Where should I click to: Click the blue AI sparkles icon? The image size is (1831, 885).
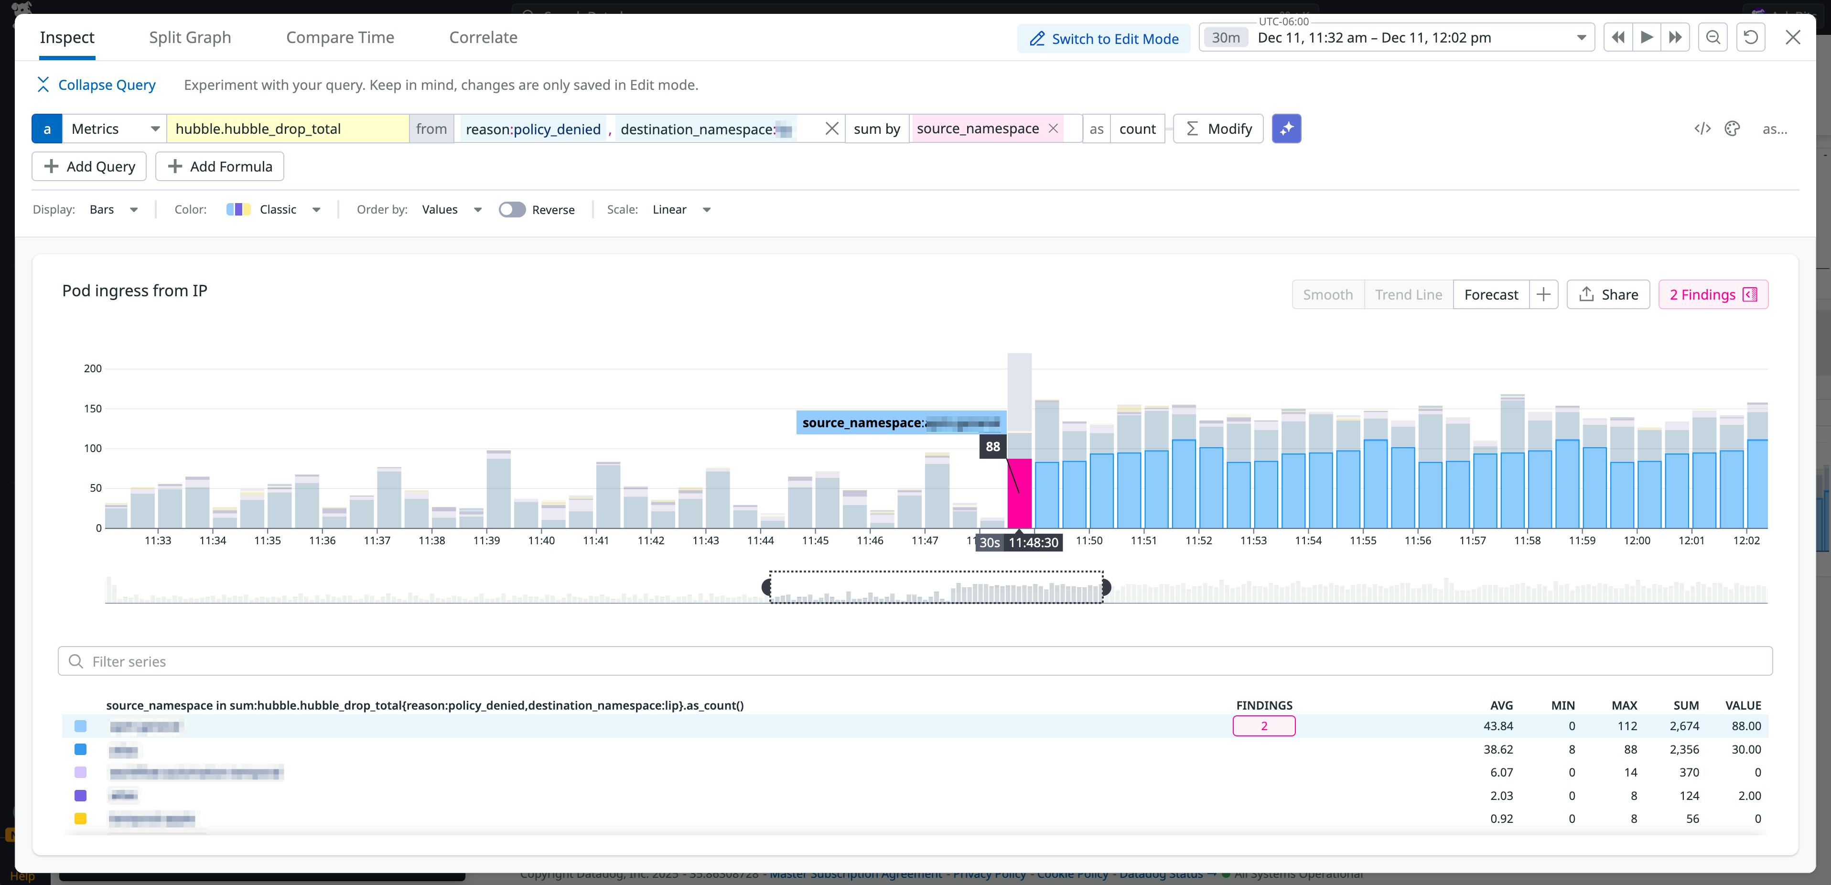(x=1287, y=129)
